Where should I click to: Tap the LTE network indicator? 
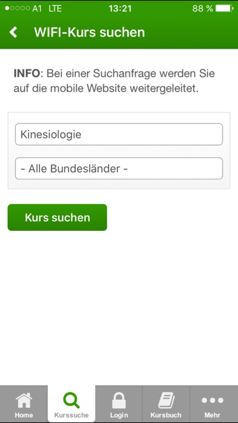click(55, 9)
